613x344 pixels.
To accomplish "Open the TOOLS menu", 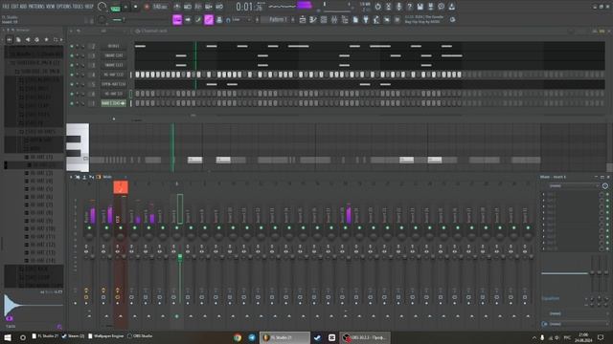I will pos(79,7).
